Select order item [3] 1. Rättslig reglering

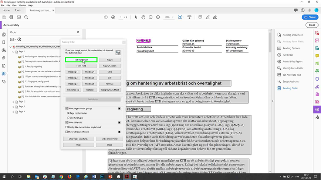(x=32, y=66)
